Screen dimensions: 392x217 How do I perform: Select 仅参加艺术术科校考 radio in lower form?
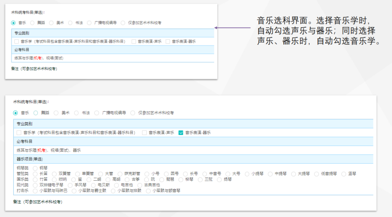pos(133,113)
